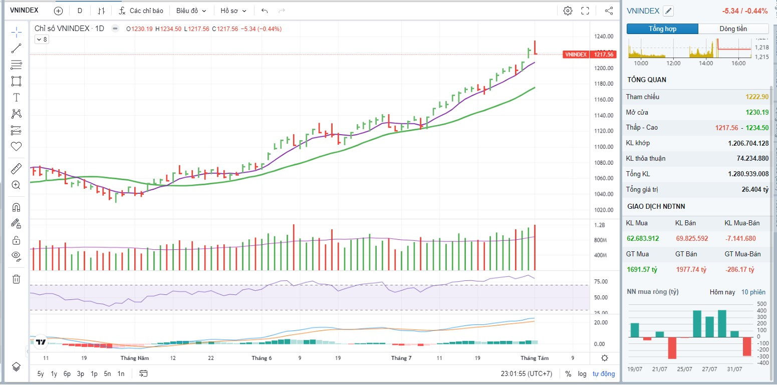The height and width of the screenshot is (387, 777).
Task: Open the chart settings gear icon
Action: point(568,11)
